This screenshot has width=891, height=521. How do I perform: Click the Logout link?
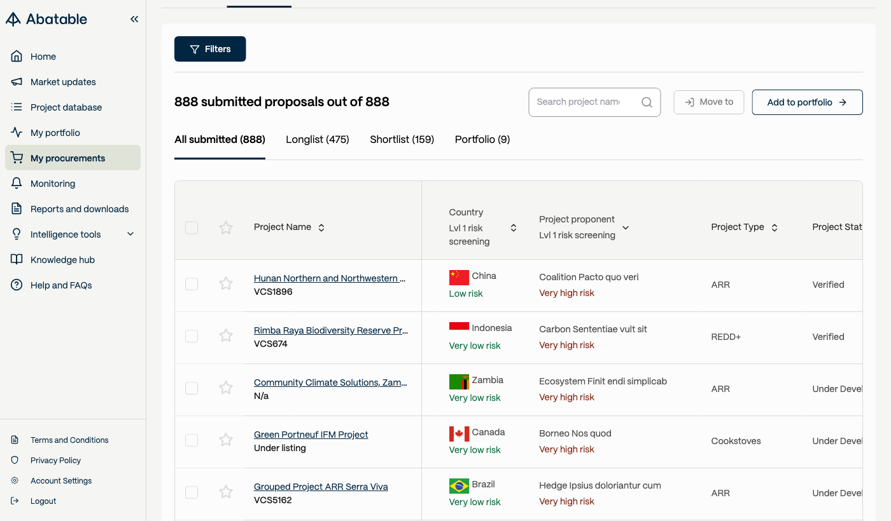click(43, 501)
